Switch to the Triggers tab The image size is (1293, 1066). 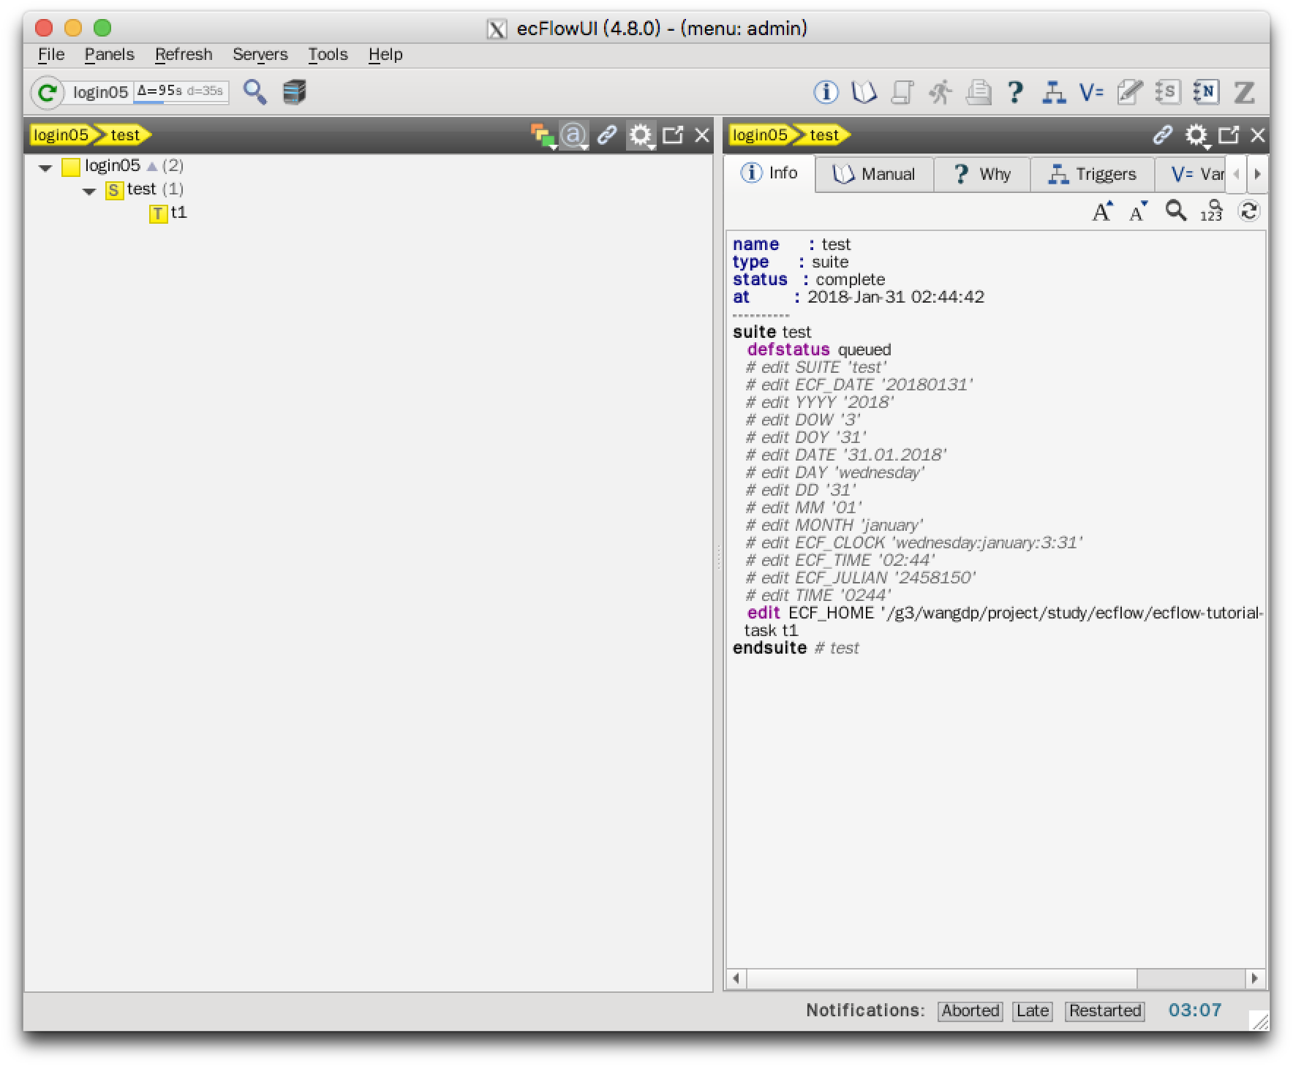(x=1093, y=174)
